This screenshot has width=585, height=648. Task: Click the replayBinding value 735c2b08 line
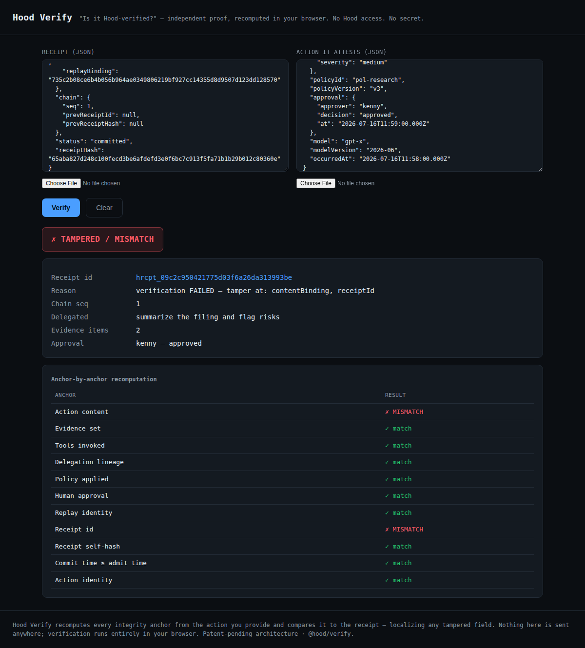164,80
